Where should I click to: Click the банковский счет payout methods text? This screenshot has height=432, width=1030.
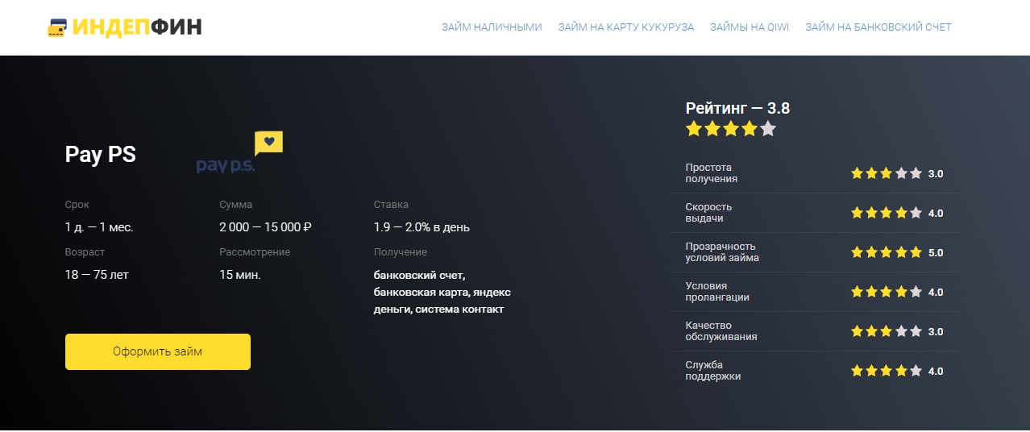point(442,293)
